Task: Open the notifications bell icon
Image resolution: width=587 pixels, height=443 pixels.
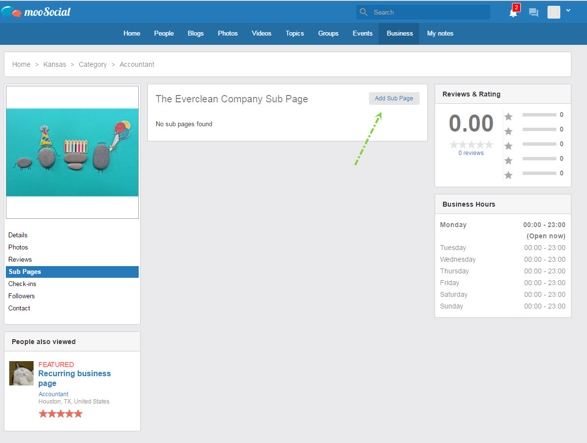Action: tap(513, 13)
